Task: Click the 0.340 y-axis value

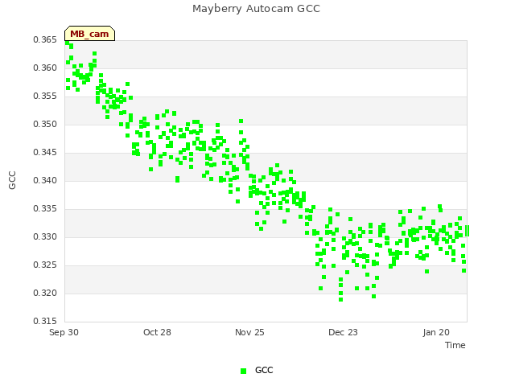Action: [x=45, y=180]
